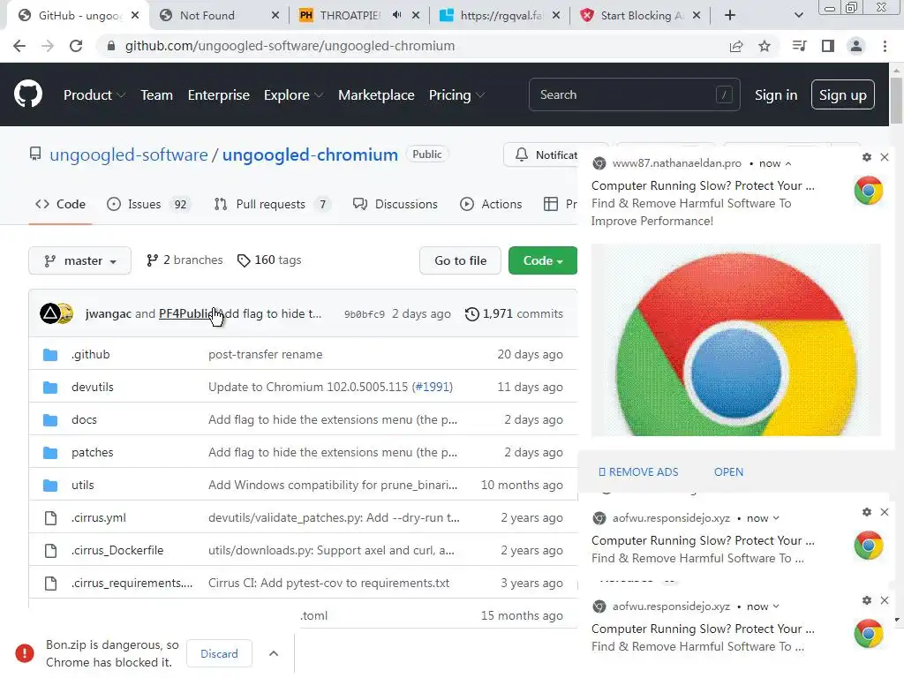Click the .cirrus.yml file icon
Viewport: 904px width, 678px height.
pyautogui.click(x=50, y=517)
